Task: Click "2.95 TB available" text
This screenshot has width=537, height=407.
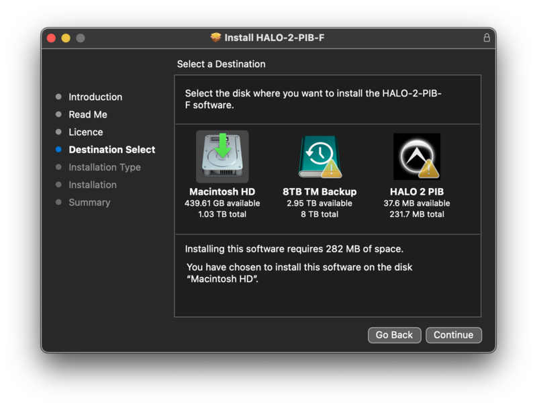Action: click(320, 203)
